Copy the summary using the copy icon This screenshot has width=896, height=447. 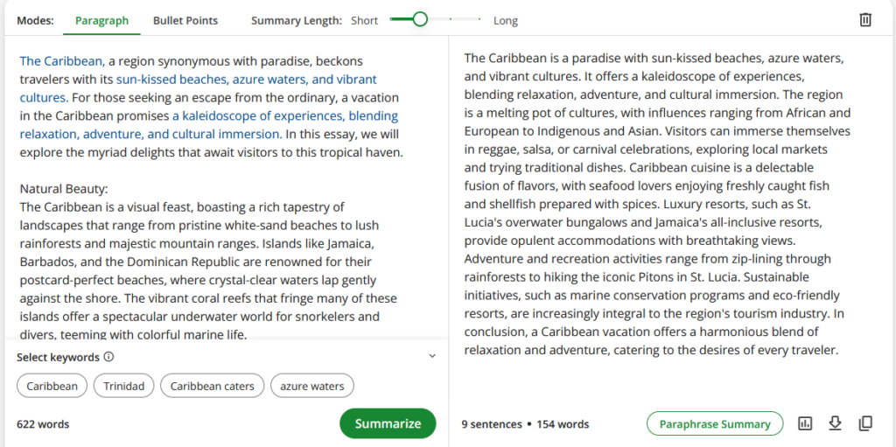pos(865,423)
